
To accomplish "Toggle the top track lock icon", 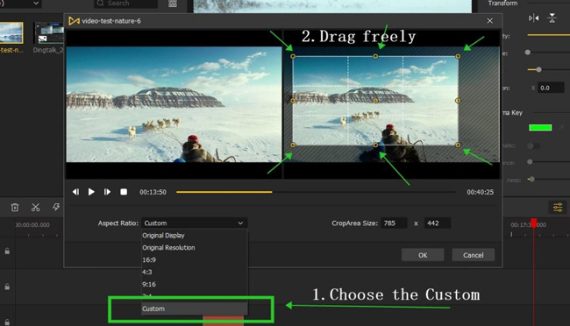I will [7, 252].
